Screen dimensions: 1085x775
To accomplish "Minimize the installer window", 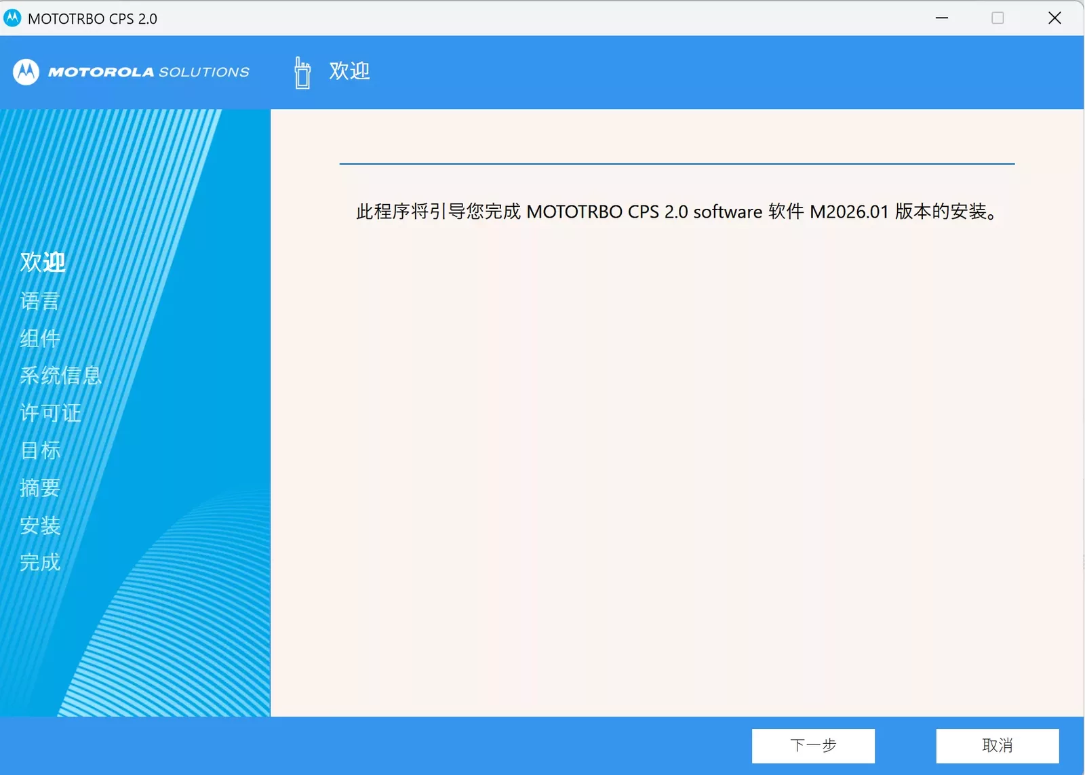I will click(942, 18).
